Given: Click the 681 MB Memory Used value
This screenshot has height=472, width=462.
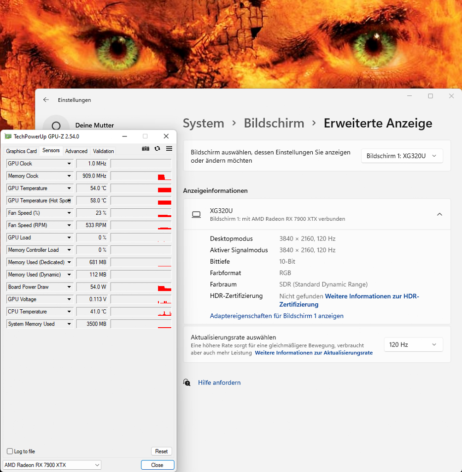Looking at the screenshot, I should click(92, 262).
